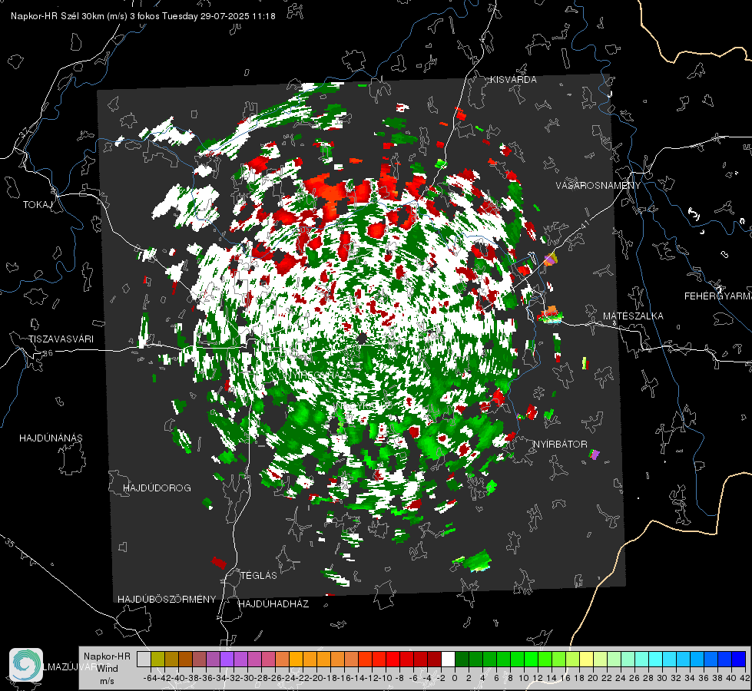Click the legend value label '0'
Screen dimensions: 752x691
click(455, 679)
